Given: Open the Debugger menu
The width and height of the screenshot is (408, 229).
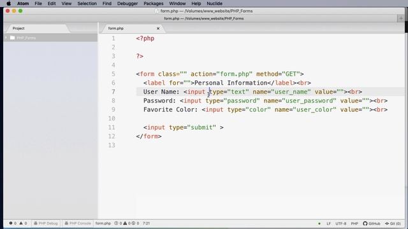Looking at the screenshot, I should [x=127, y=4].
